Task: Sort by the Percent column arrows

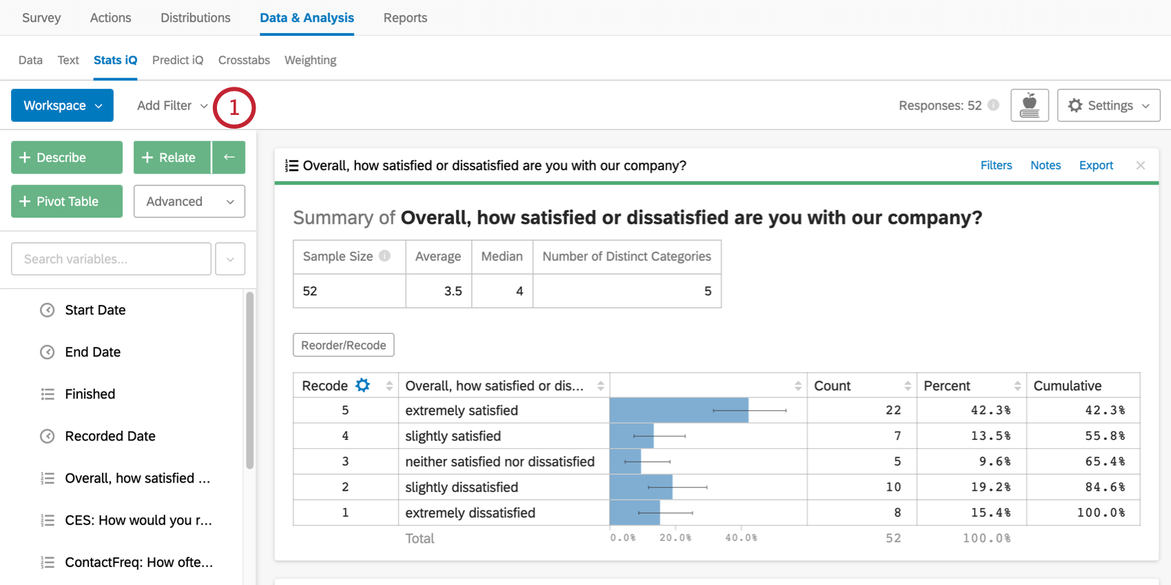Action: [x=1017, y=386]
